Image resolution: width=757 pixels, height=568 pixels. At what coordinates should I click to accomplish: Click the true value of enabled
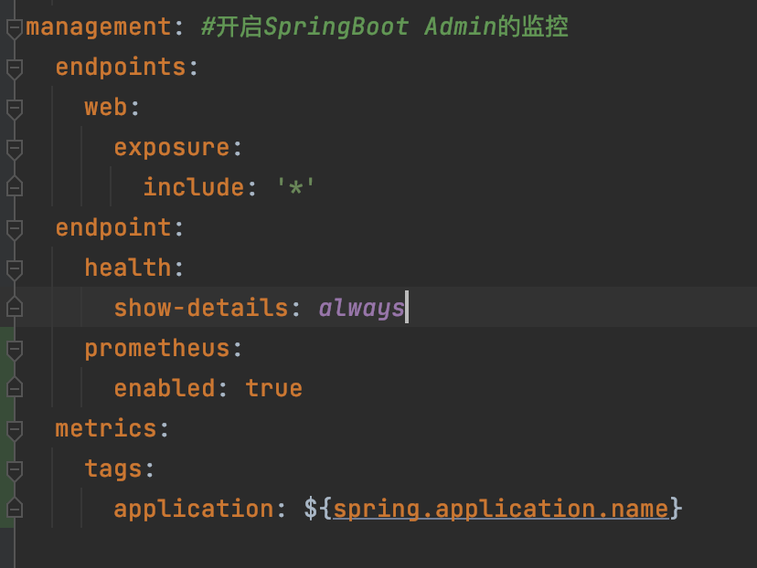pyautogui.click(x=273, y=388)
